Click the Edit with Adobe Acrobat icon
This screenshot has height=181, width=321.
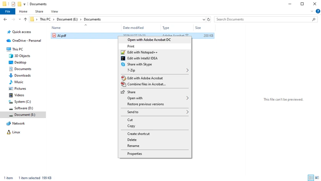click(x=123, y=78)
